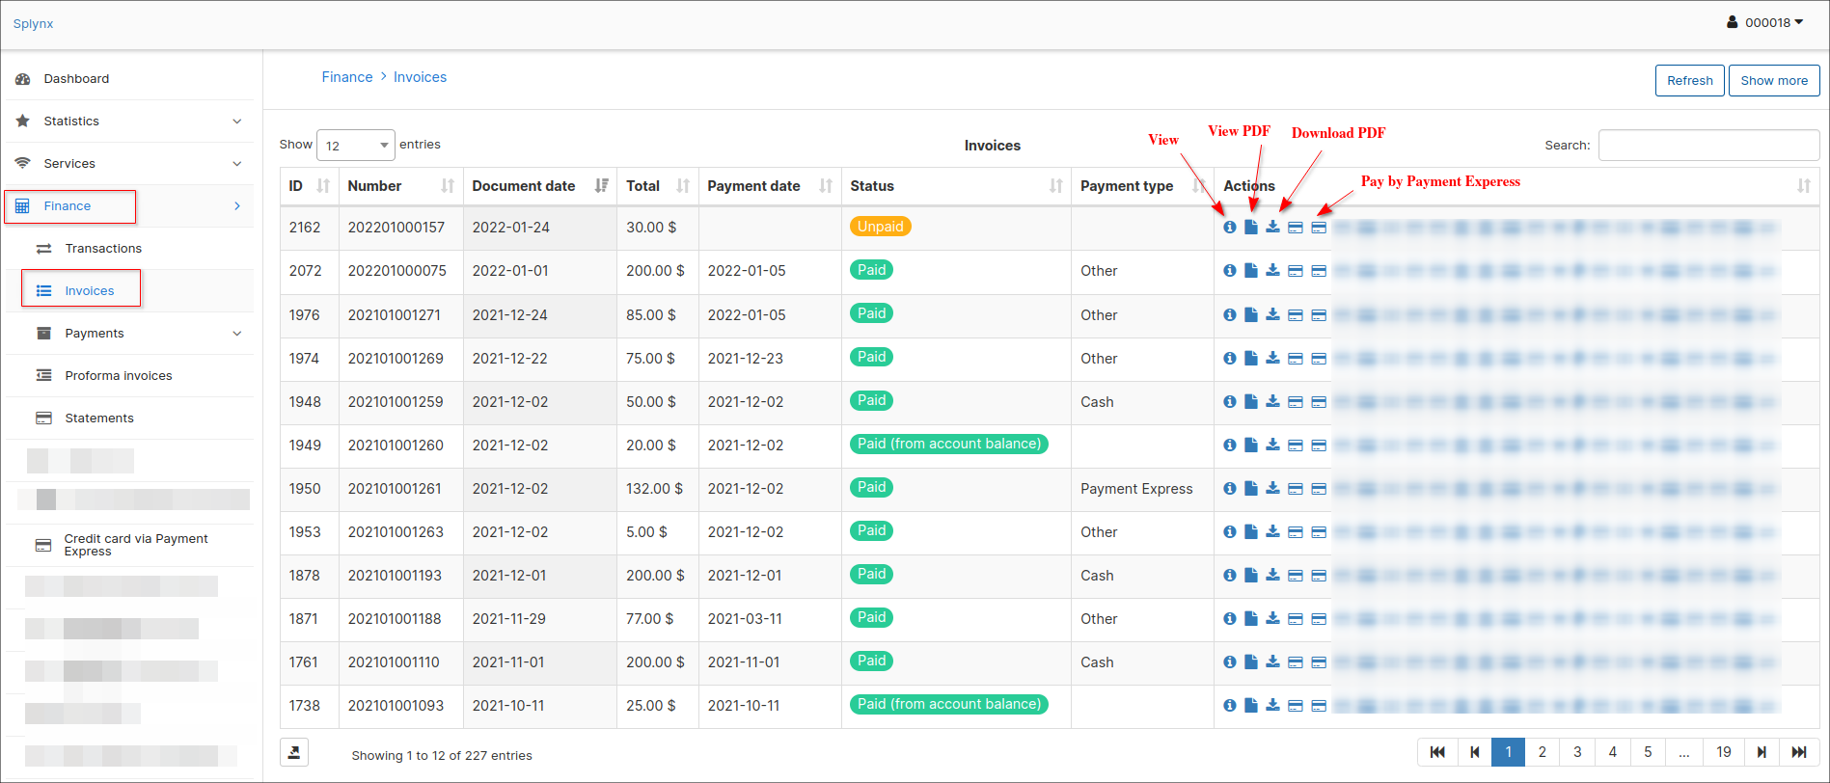Go to next page using arrow icon
1830x783 pixels.
click(1762, 752)
